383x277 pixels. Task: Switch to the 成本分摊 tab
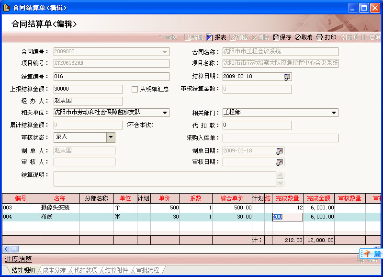(x=54, y=270)
